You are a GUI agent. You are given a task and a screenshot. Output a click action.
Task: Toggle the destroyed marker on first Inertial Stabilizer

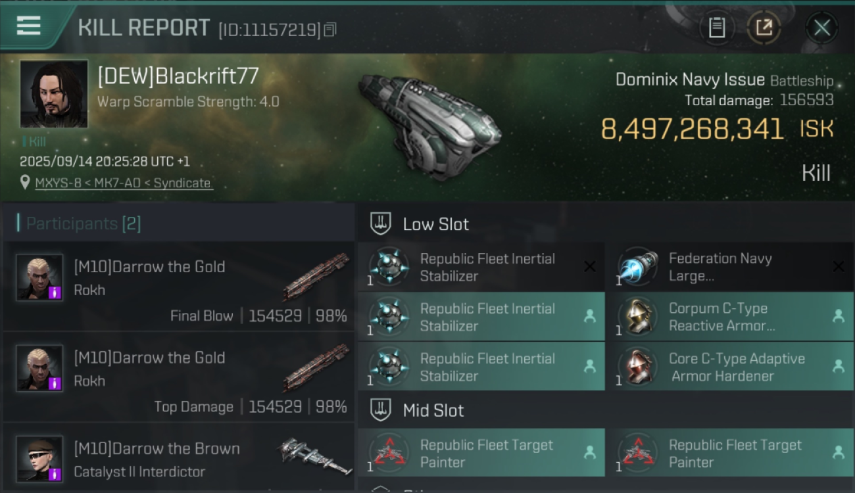(590, 266)
